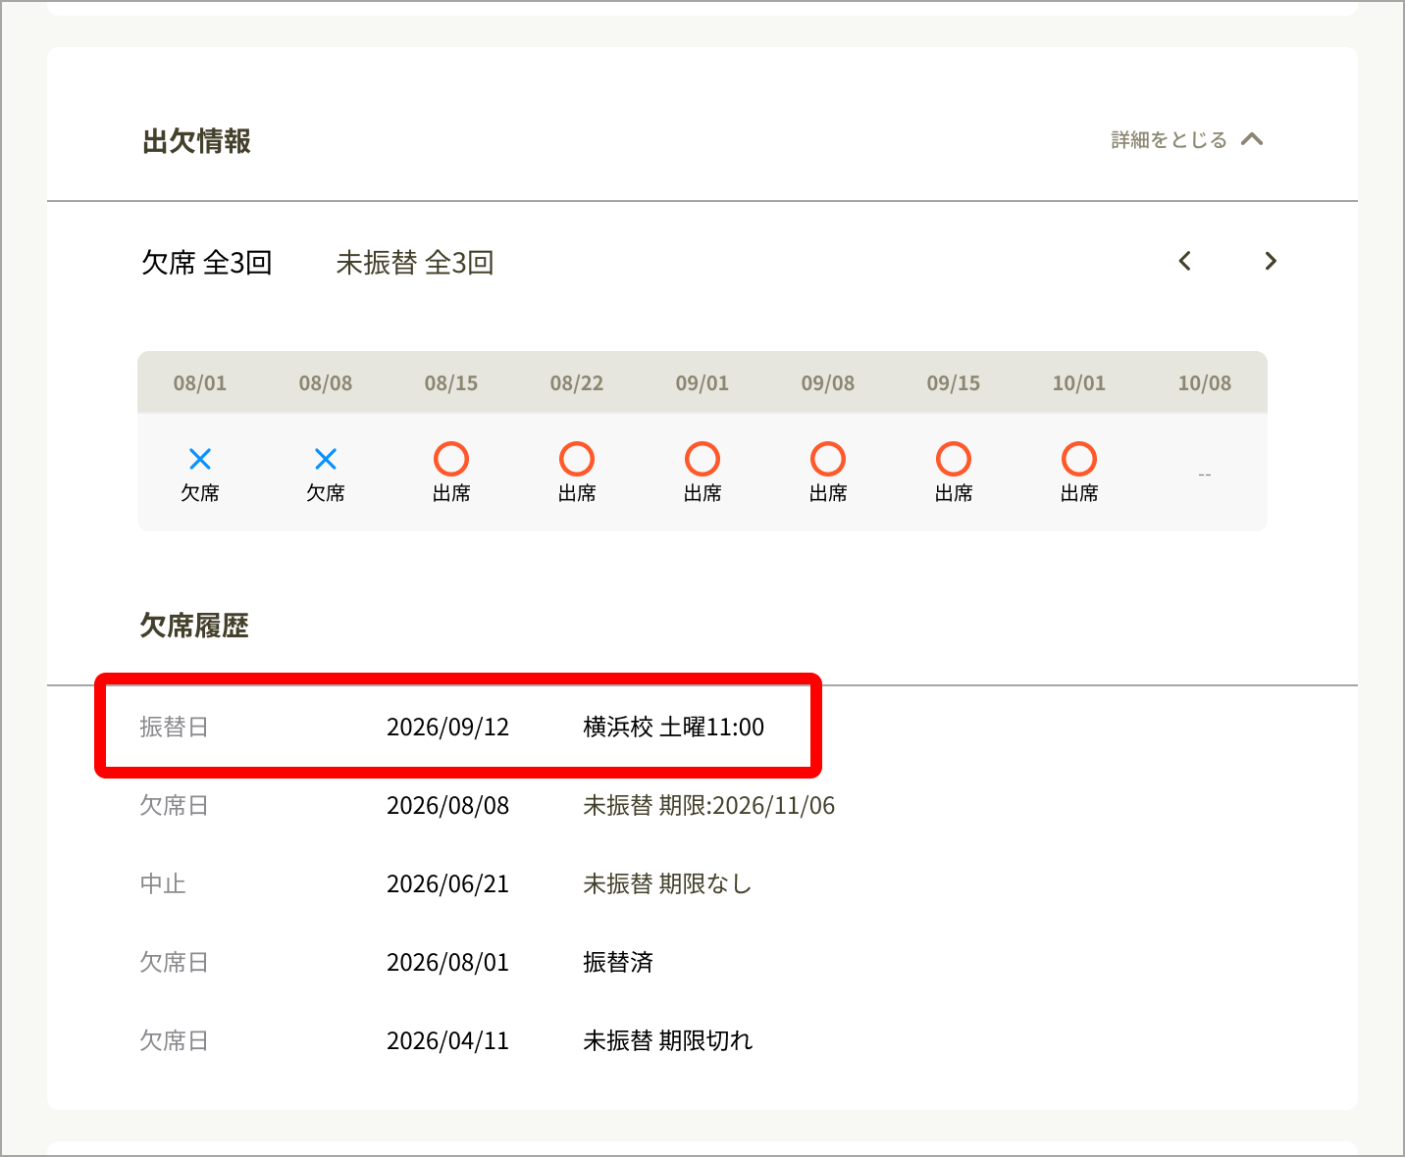Select the 08/15 date column header
Image resolution: width=1405 pixels, height=1157 pixels.
[451, 383]
